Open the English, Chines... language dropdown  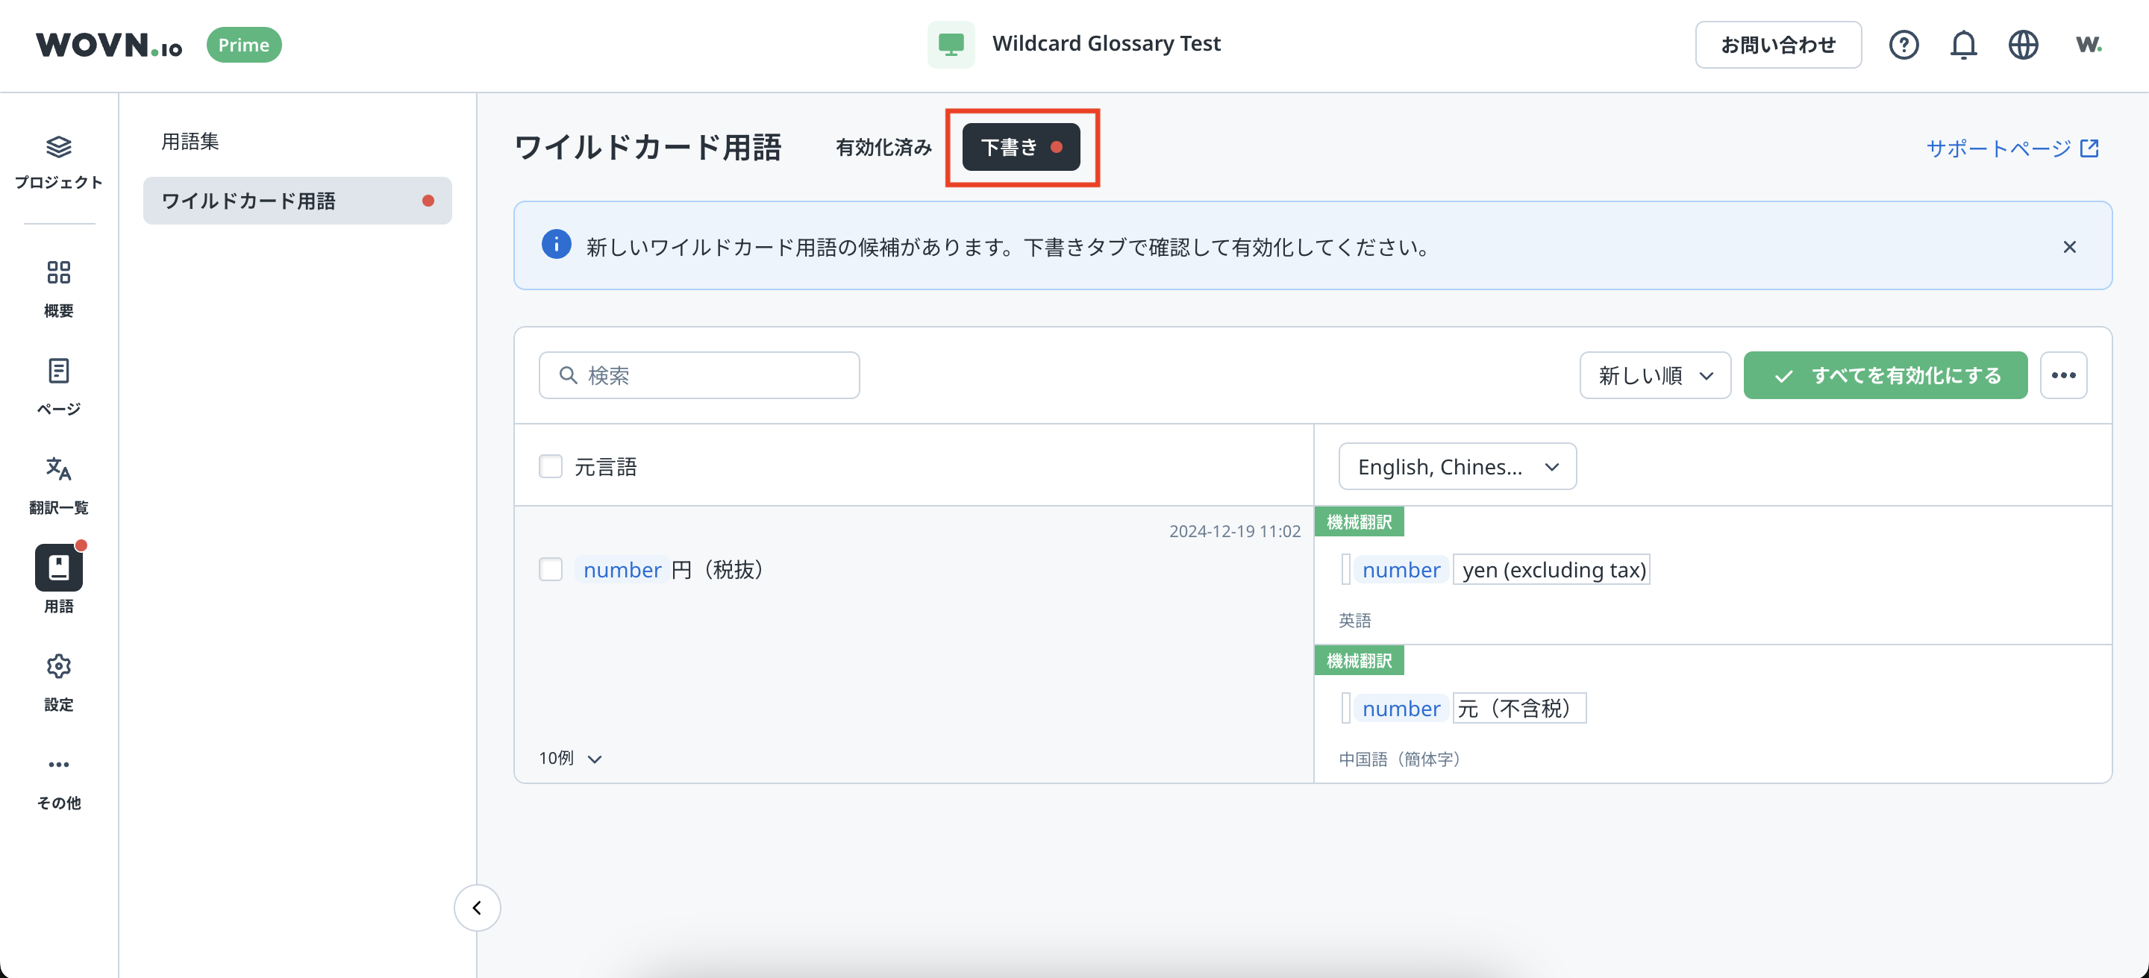1457,466
